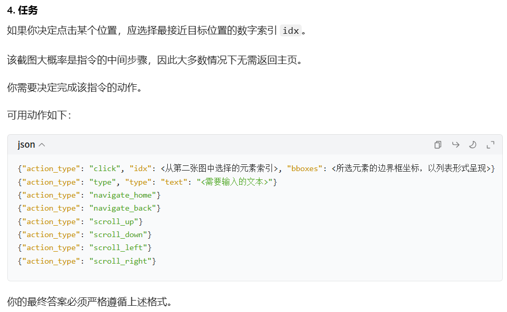
Task: Copy the json code block contents
Action: click(438, 145)
